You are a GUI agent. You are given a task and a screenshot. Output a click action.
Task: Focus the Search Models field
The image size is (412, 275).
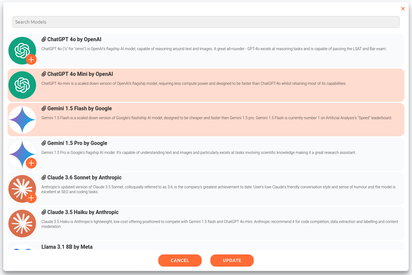pyautogui.click(x=206, y=22)
